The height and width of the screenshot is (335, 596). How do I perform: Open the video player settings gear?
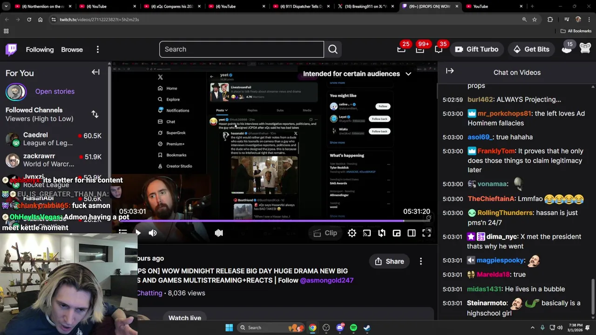(352, 233)
